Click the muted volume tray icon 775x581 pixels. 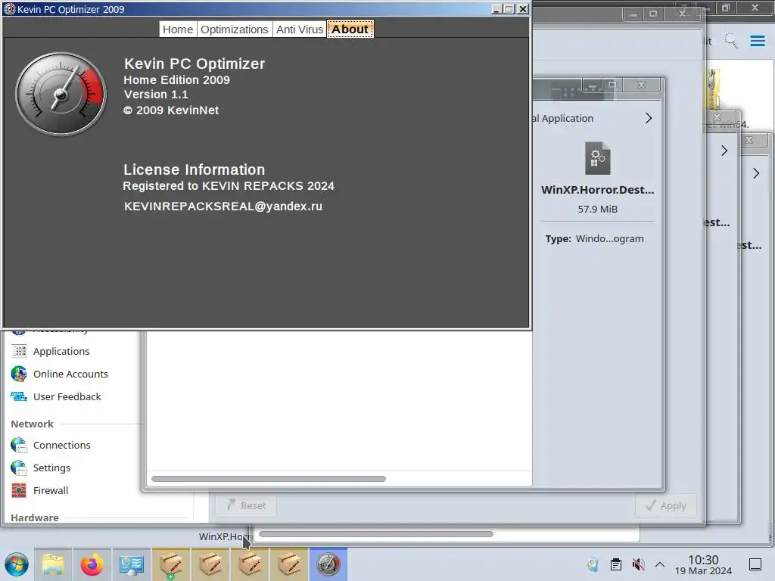(638, 564)
